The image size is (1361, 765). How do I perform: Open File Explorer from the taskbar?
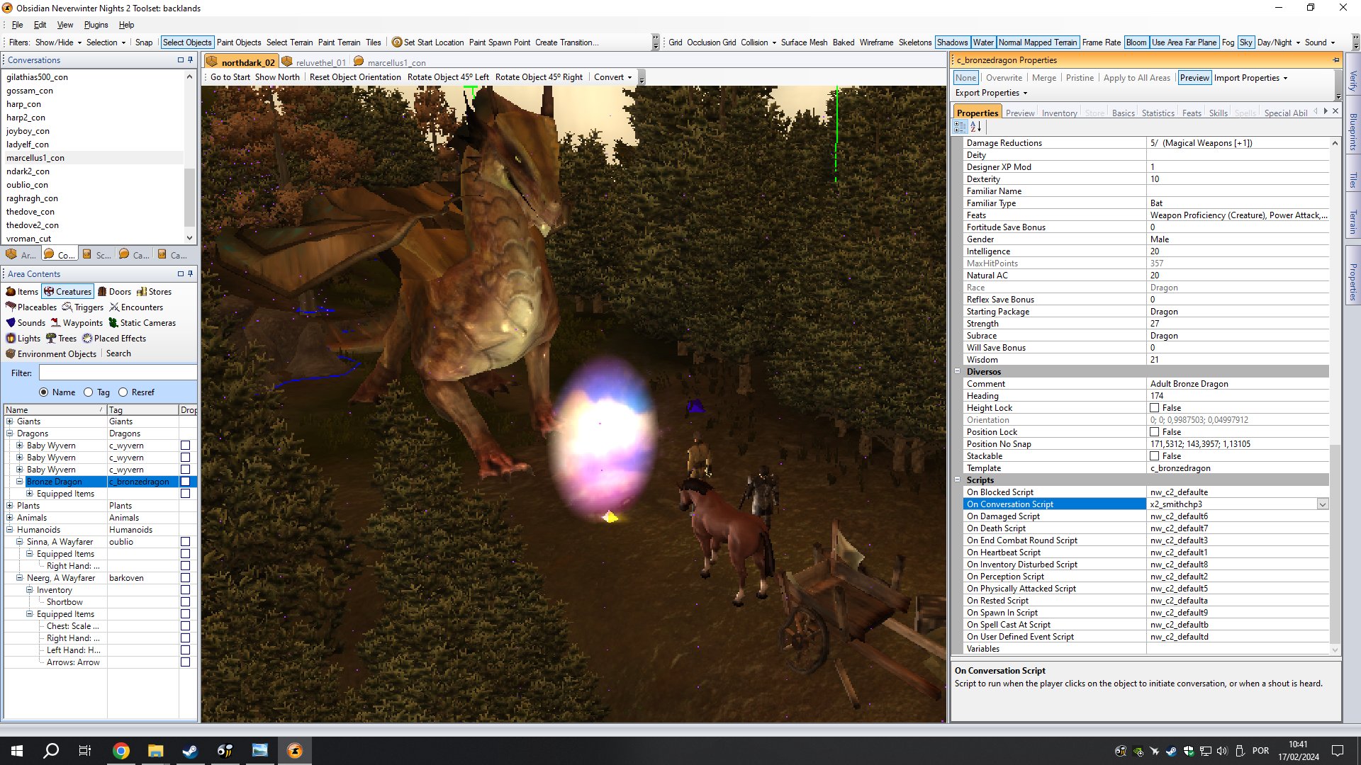tap(155, 751)
